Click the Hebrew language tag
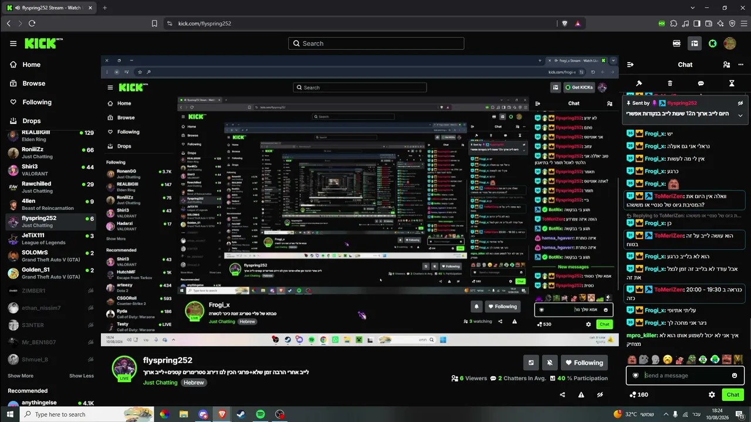751x422 pixels. point(194,383)
